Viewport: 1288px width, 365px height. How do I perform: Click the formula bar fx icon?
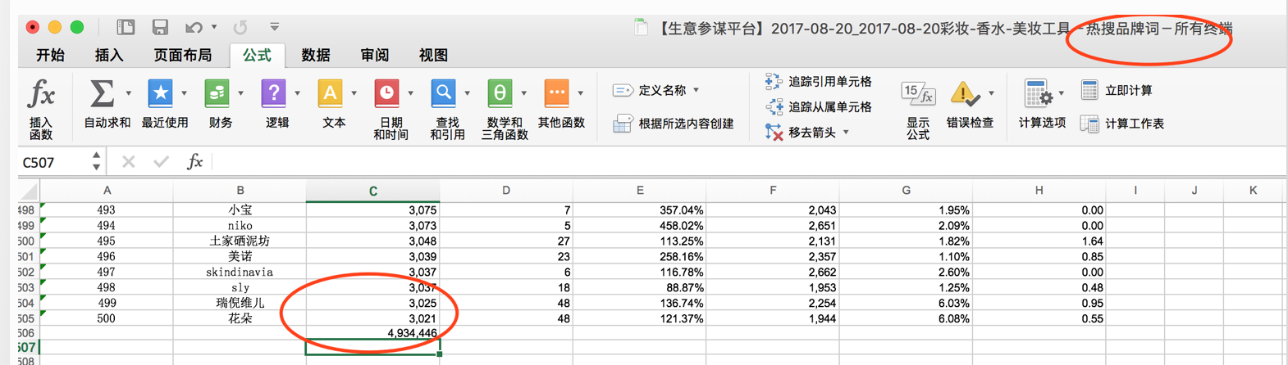[194, 161]
